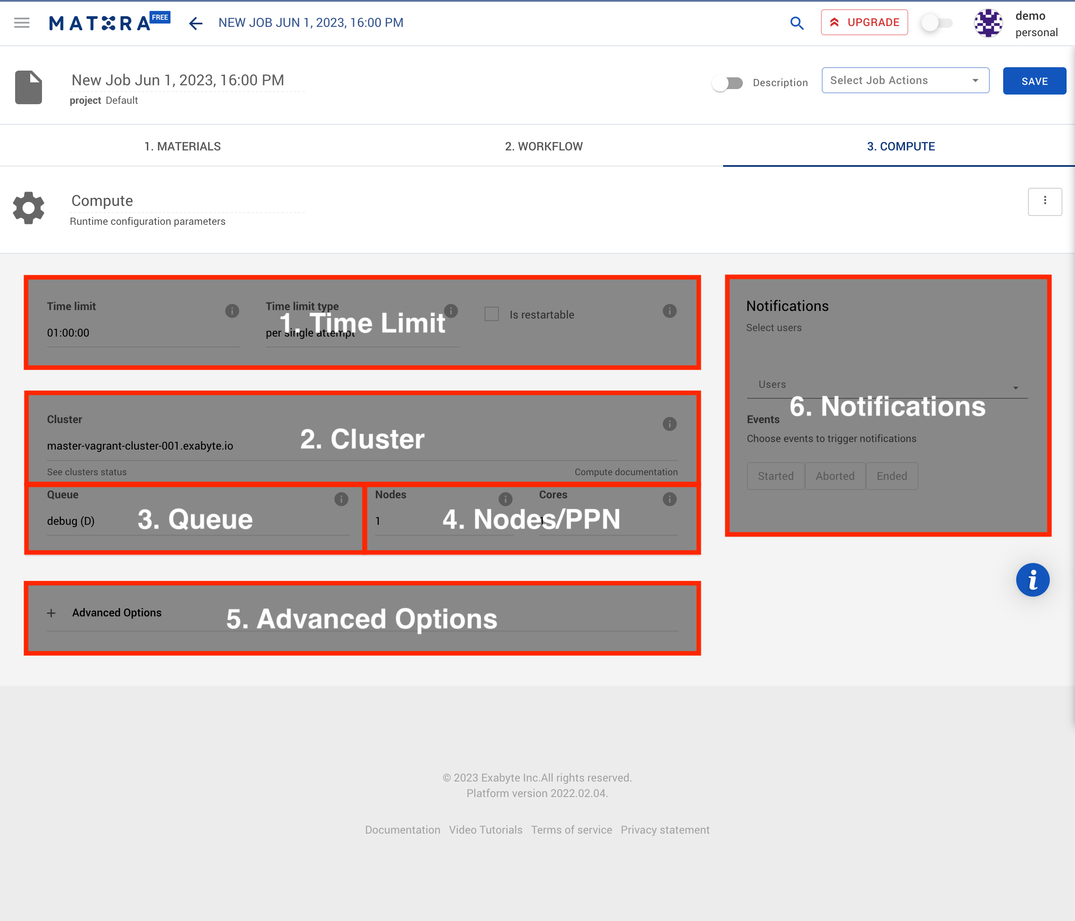Show info tooltip for Cluster field
This screenshot has width=1075, height=921.
[669, 424]
